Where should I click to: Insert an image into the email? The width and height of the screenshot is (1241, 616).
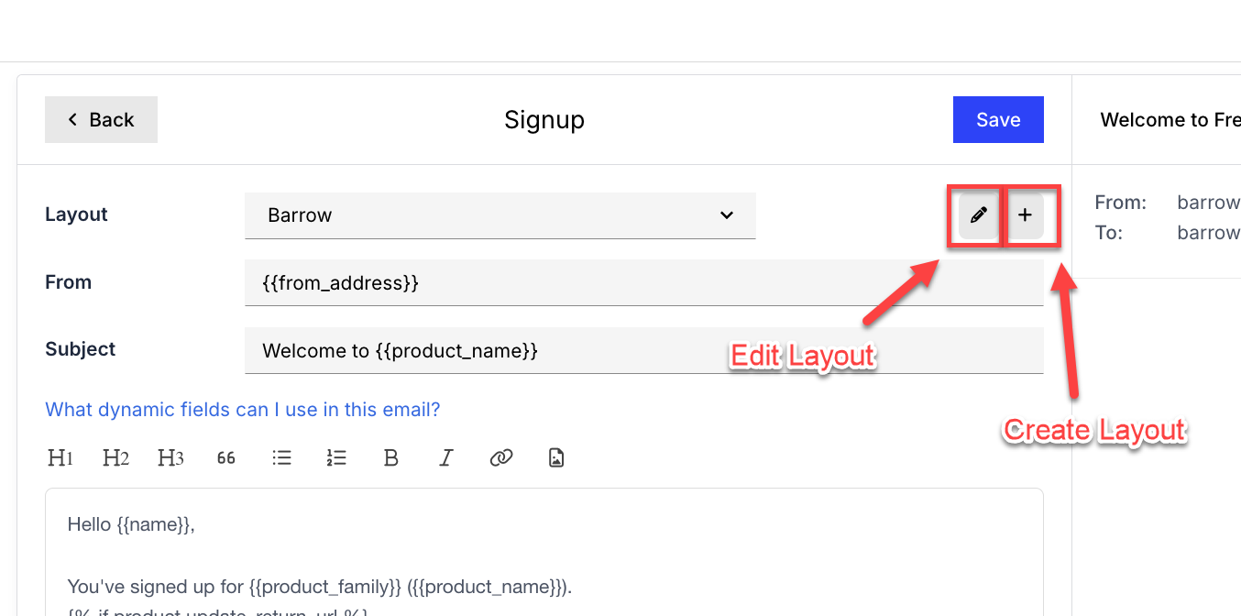coord(556,457)
